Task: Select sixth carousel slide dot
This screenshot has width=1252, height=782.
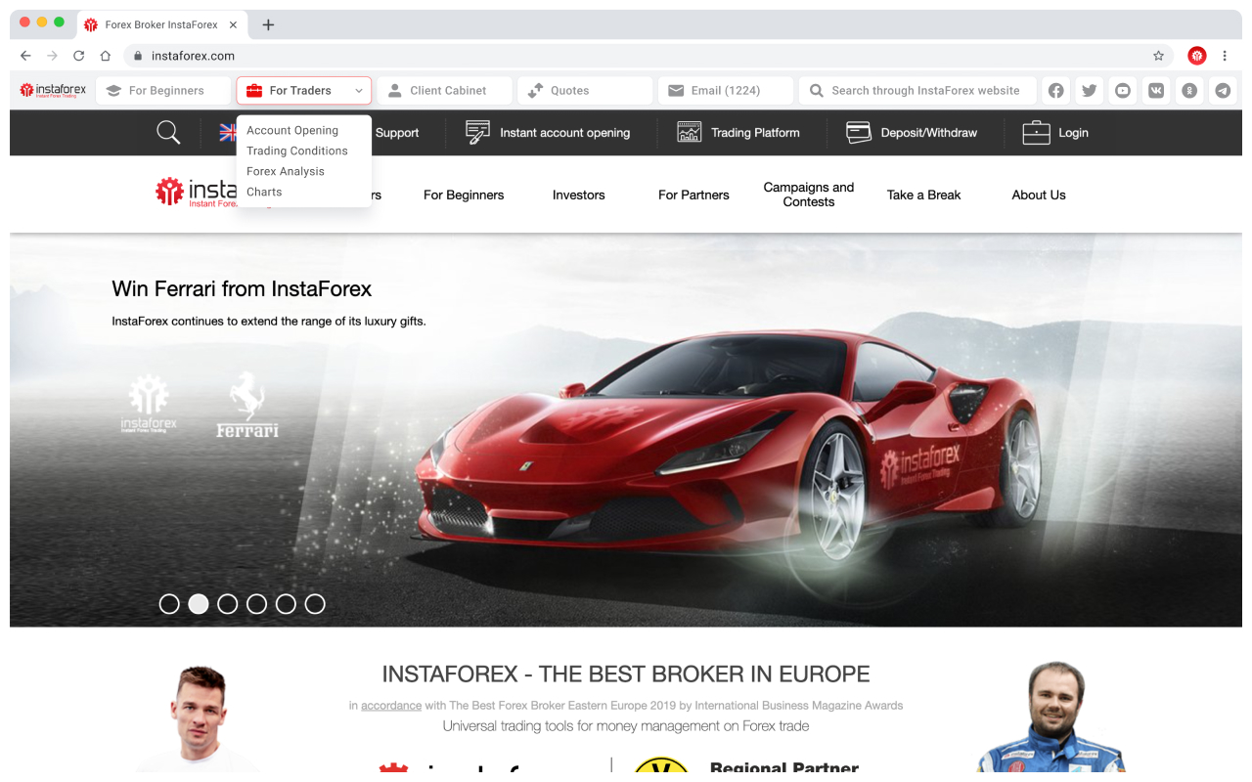Action: 315,604
